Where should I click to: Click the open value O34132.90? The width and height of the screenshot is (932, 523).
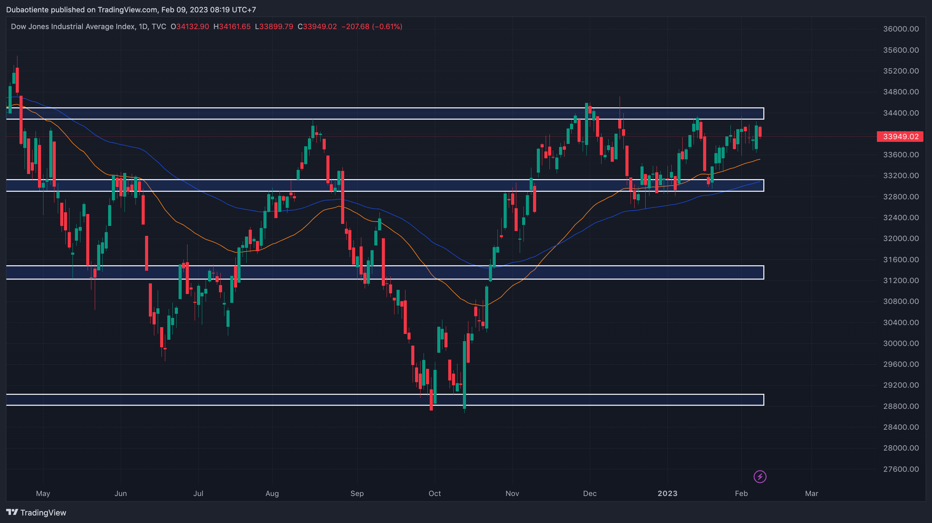coord(190,26)
